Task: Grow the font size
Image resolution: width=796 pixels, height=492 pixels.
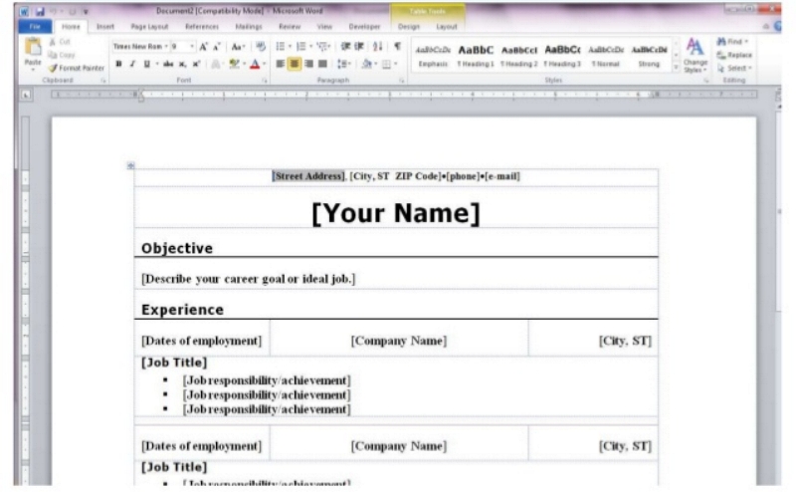Action: [x=203, y=47]
